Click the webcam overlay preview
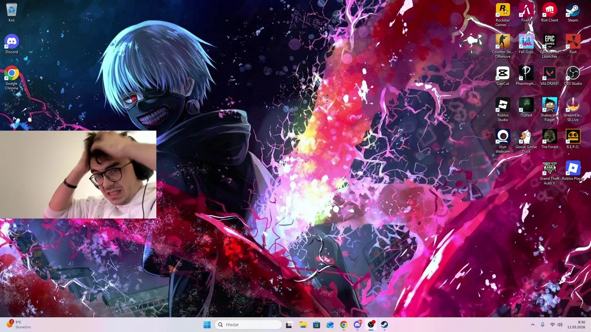The width and height of the screenshot is (591, 332). coord(78,174)
